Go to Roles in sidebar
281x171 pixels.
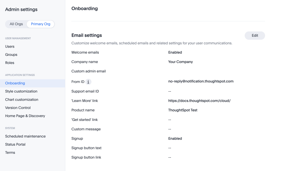[x=10, y=63]
